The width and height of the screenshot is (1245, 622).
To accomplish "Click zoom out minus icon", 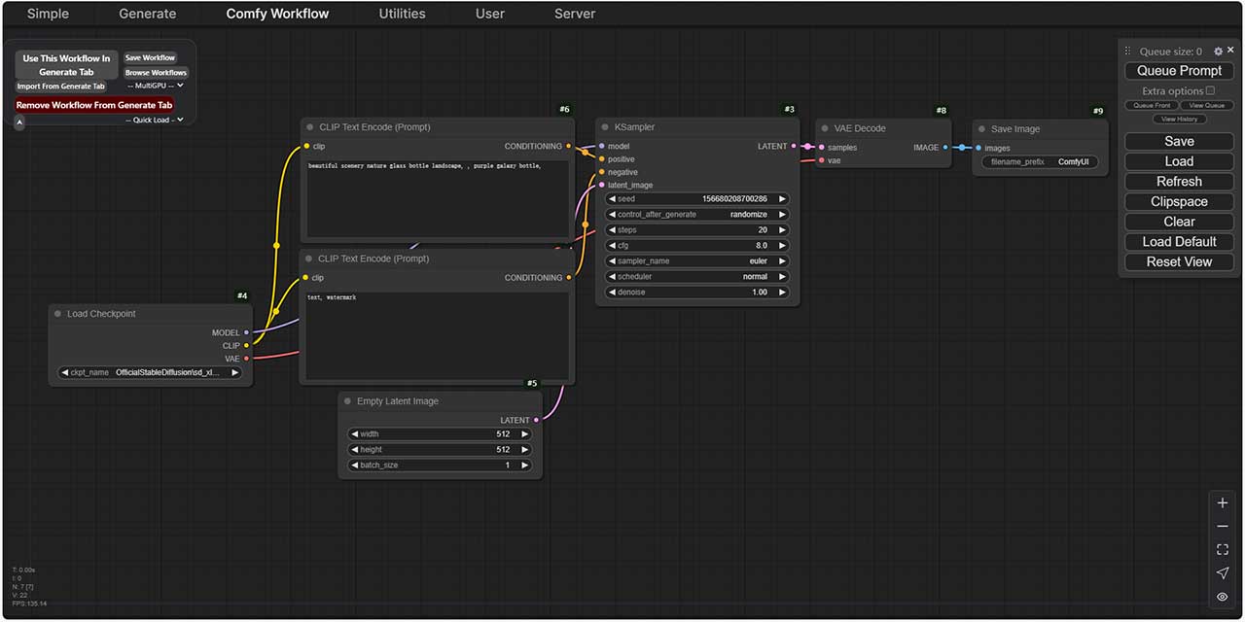I will click(1223, 526).
